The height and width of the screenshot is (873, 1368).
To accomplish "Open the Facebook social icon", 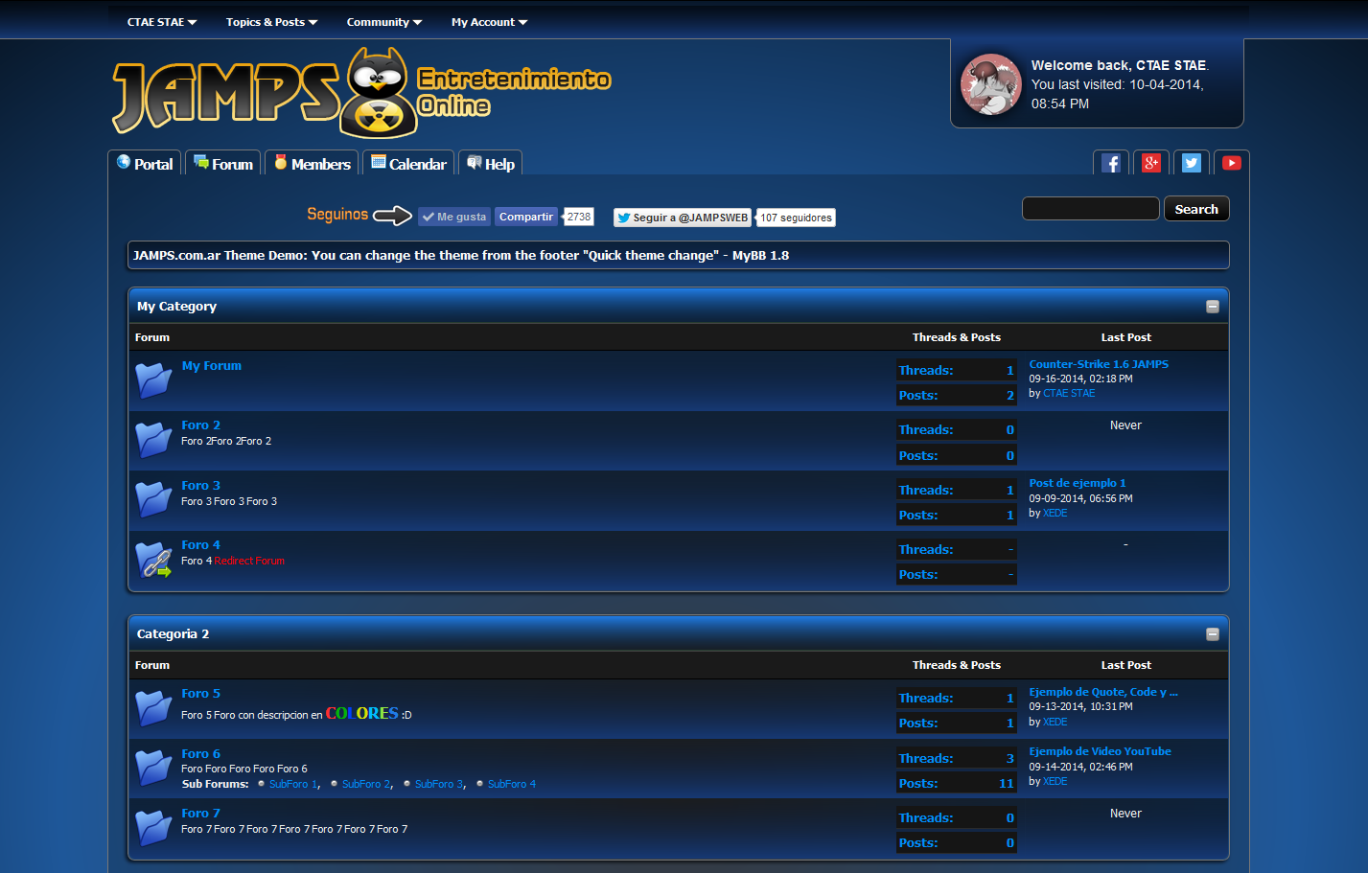I will pyautogui.click(x=1111, y=163).
